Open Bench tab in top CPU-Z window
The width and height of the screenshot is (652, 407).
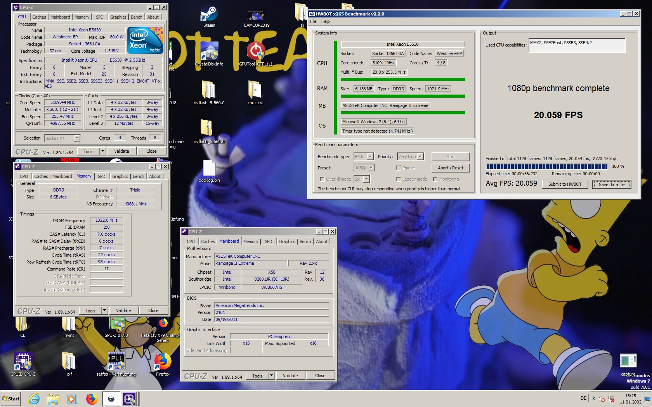point(136,17)
